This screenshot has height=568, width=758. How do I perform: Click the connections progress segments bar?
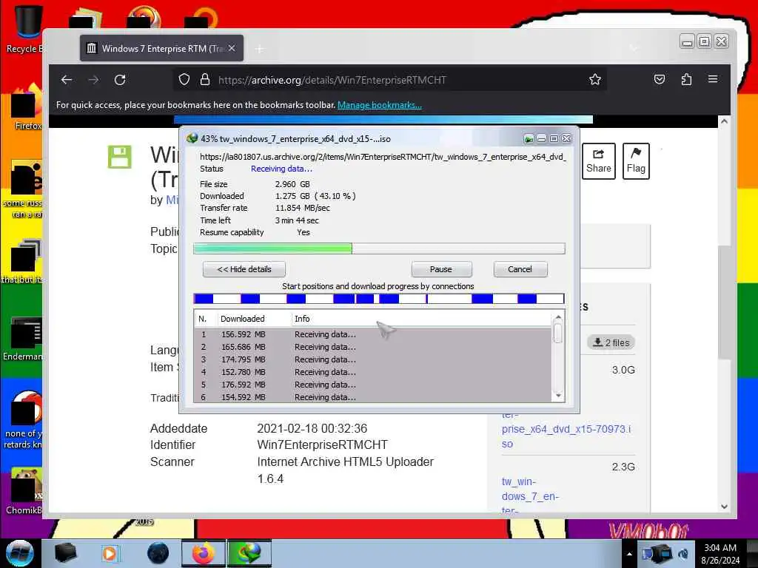pos(379,299)
